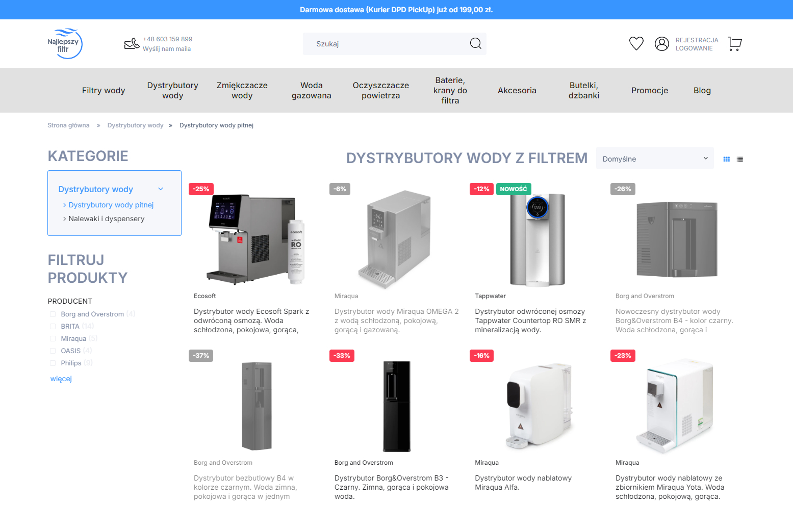Viewport: 793px width, 506px height.
Task: Check the OASIS producer filter
Action: [x=53, y=351]
